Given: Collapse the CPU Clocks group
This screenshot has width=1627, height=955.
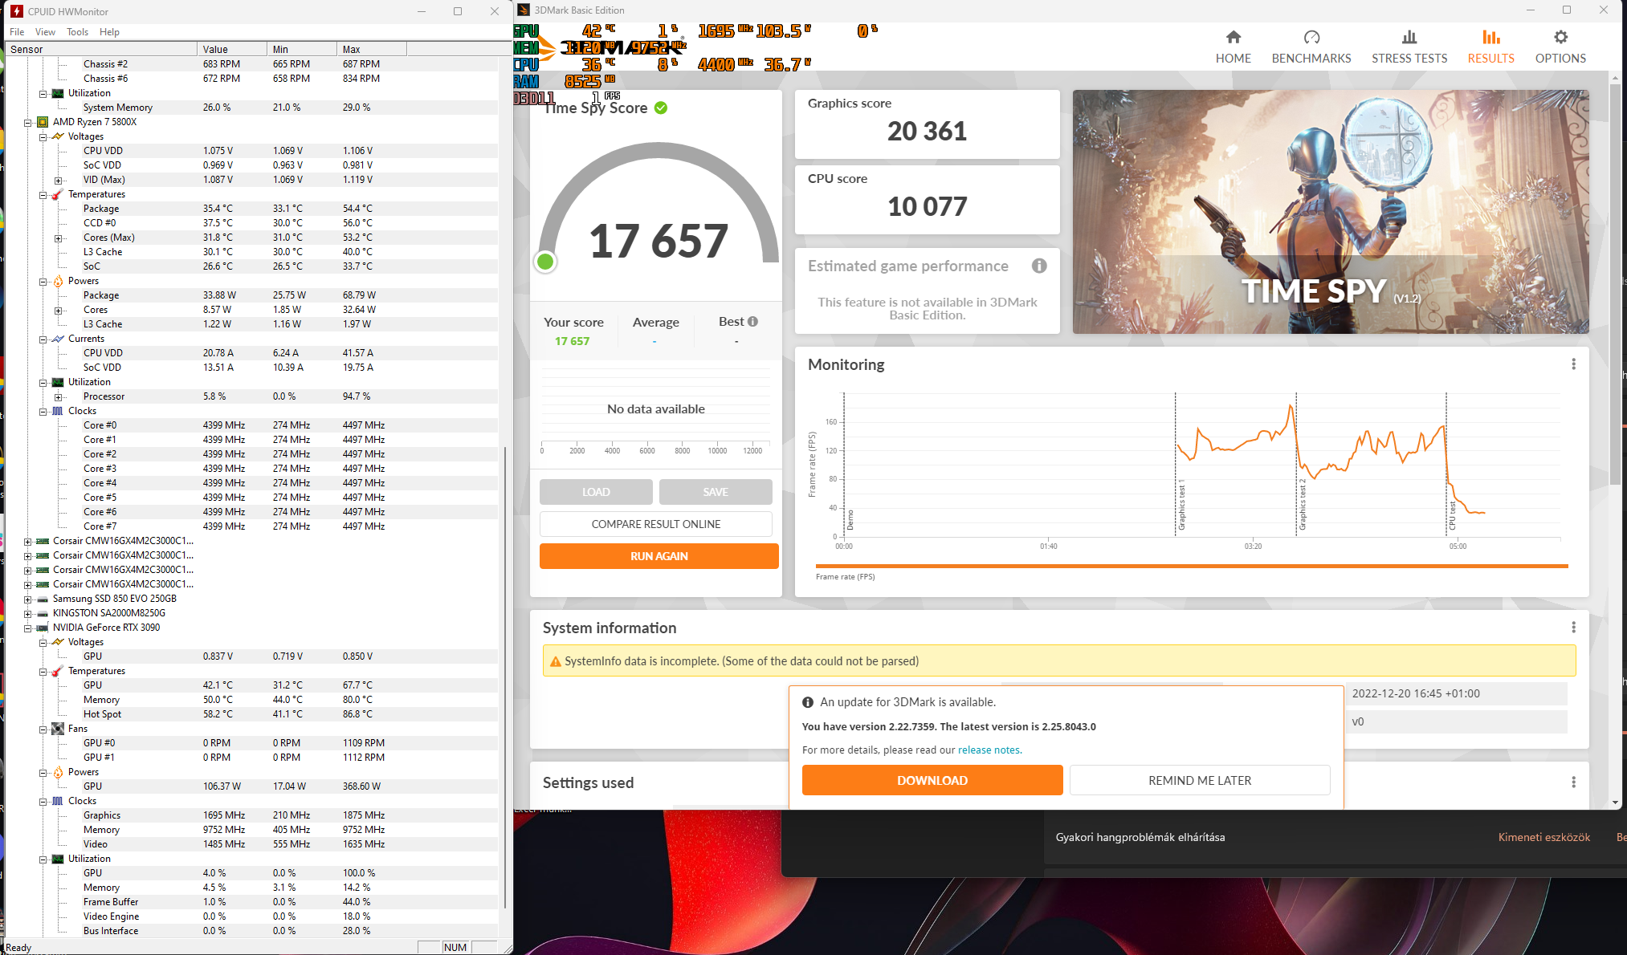Looking at the screenshot, I should (x=43, y=412).
